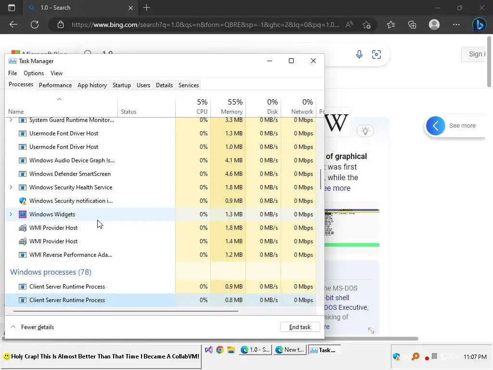Expand the Windows Security Health Service row
Screen dimensions: 493x370
[x=11, y=187]
